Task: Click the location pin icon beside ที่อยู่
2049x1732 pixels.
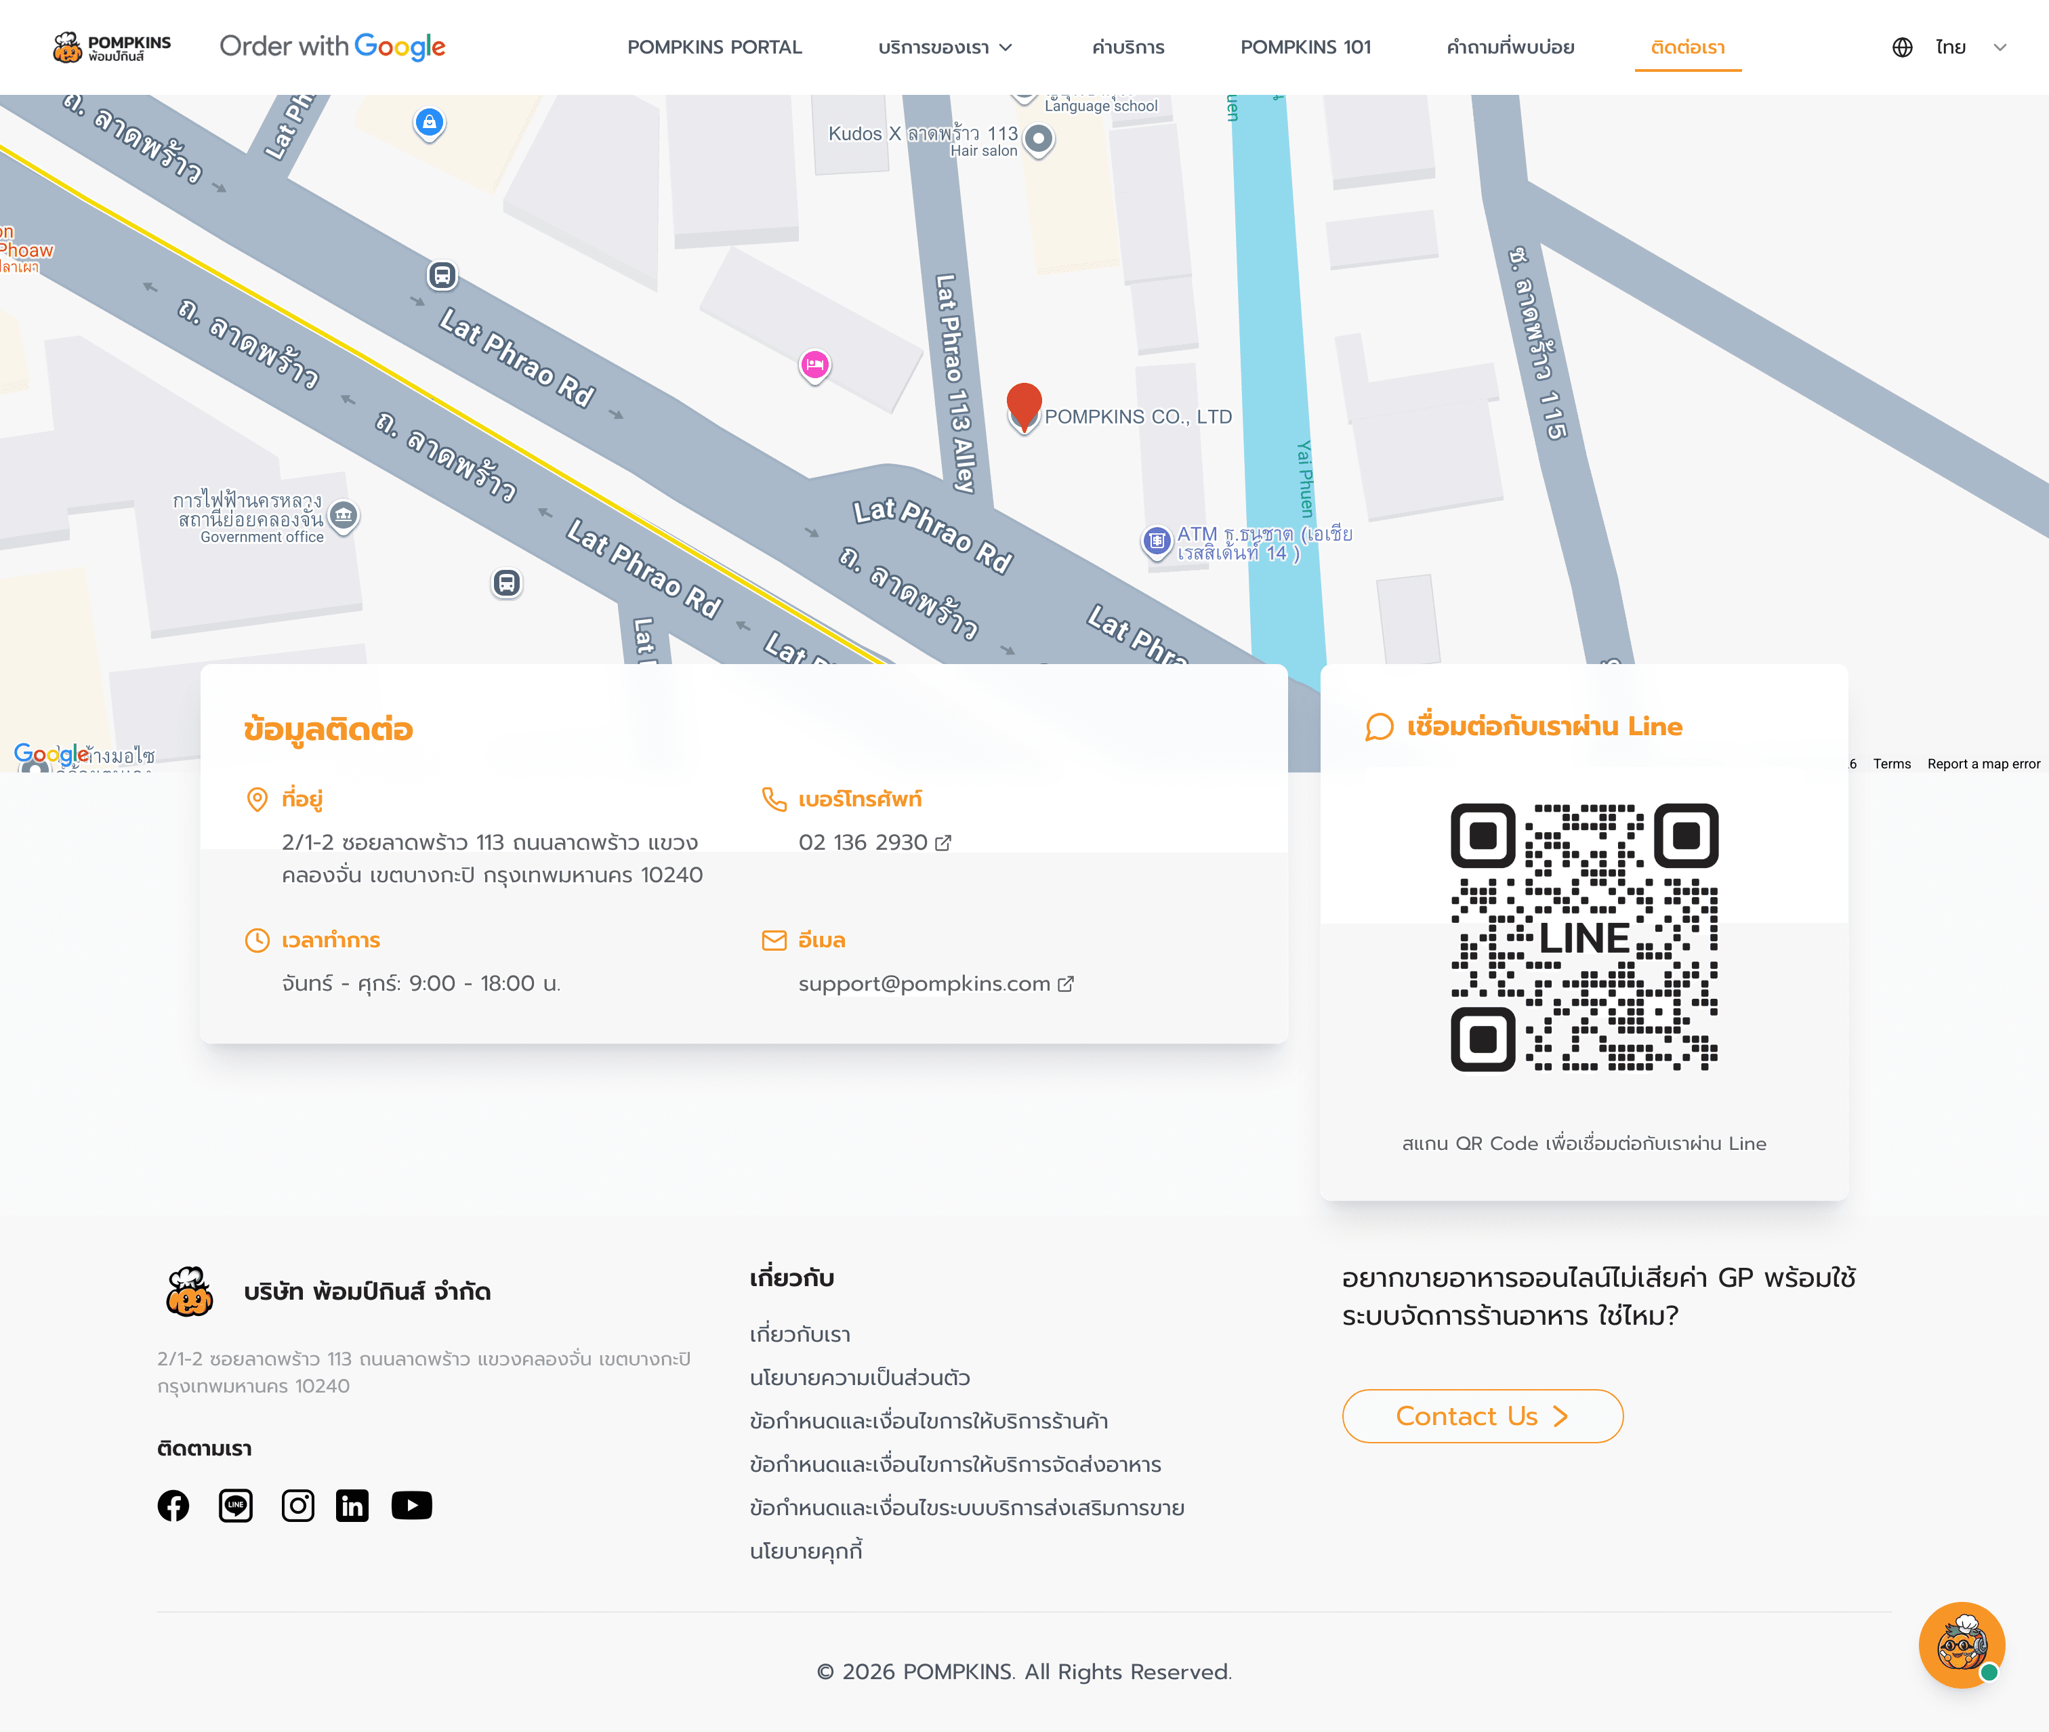Action: [257, 799]
